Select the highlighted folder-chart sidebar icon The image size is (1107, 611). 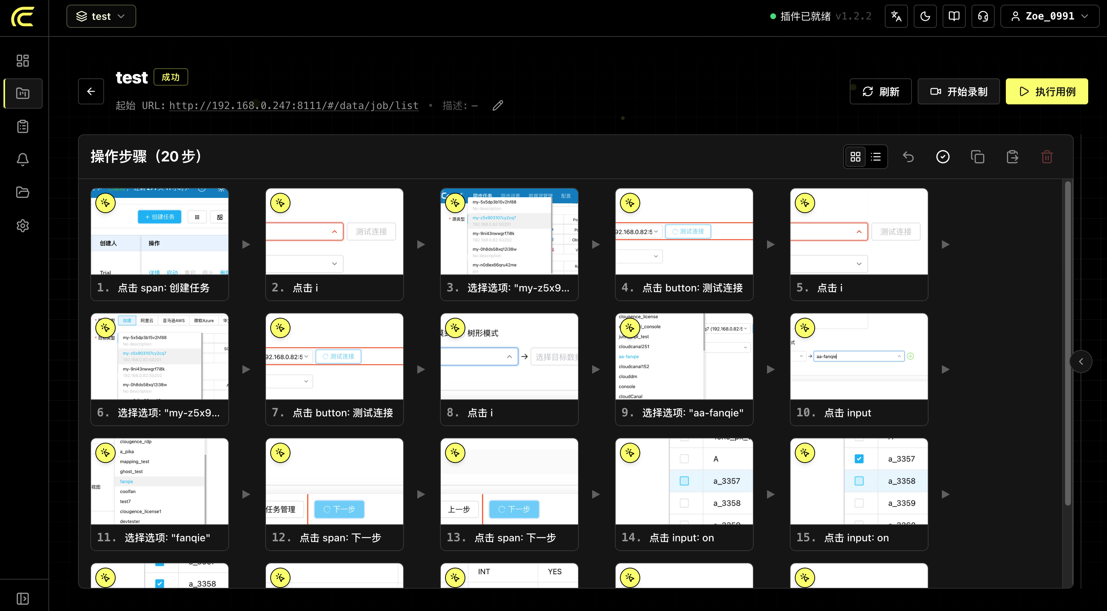point(23,93)
